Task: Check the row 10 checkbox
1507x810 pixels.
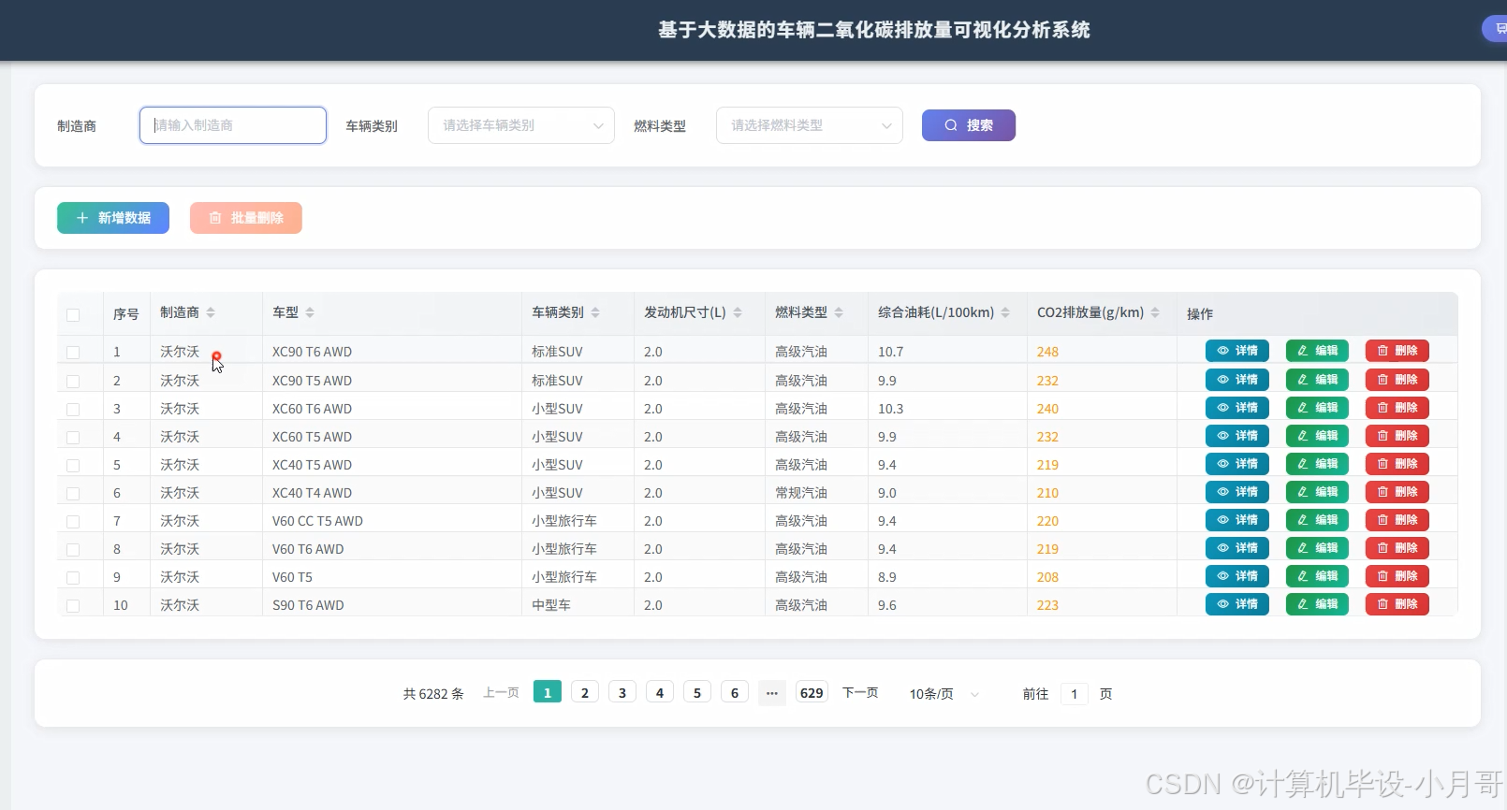Action: coord(73,606)
